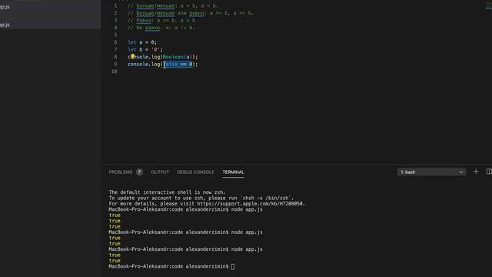Open the '1: bash' terminal selector dropdown
The height and width of the screenshot is (277, 492).
coord(431,172)
